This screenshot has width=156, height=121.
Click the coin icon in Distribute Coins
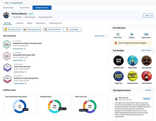tap(6, 29)
